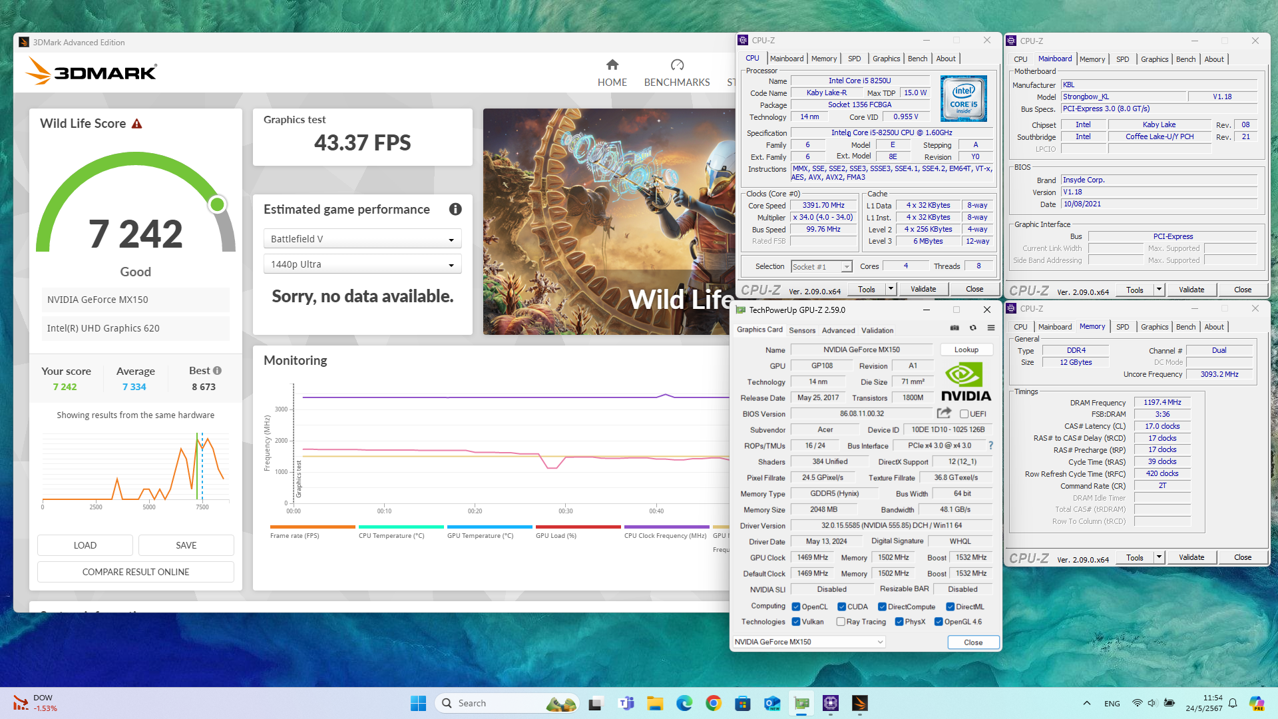Launch Google Chrome from the taskbar
The width and height of the screenshot is (1278, 719).
tap(714, 704)
